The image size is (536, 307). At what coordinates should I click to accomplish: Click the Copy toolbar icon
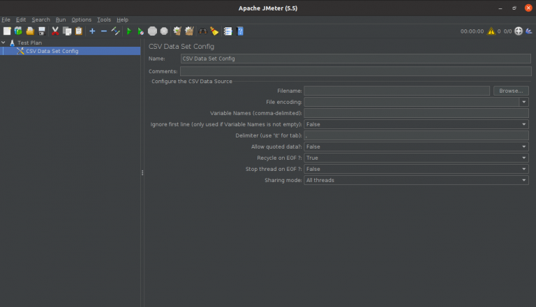[67, 31]
